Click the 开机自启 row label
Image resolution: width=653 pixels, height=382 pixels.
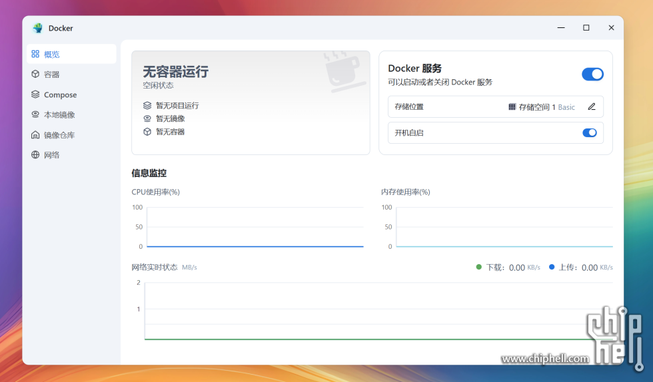pyautogui.click(x=409, y=132)
